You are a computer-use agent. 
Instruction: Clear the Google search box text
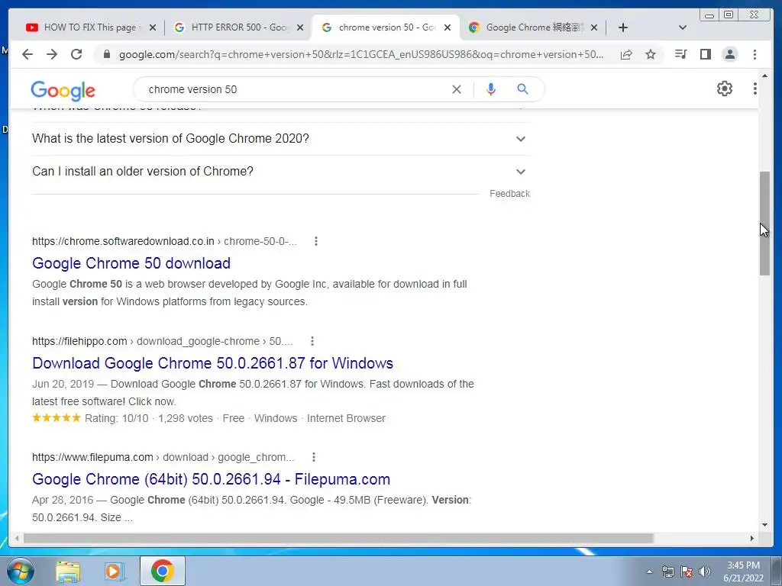click(457, 89)
